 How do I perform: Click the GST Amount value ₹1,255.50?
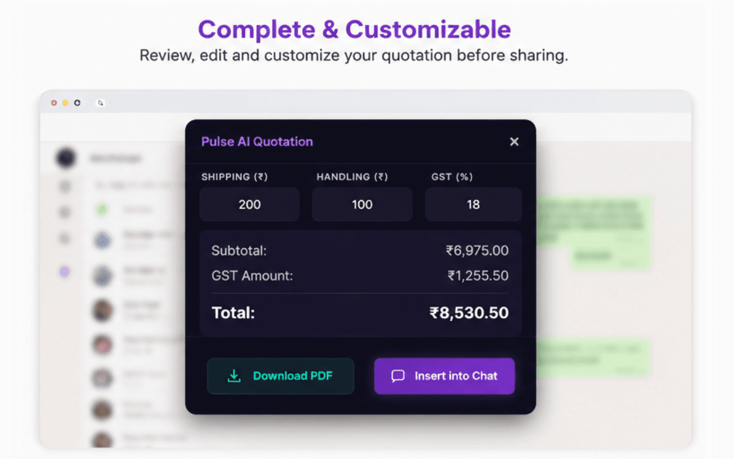click(478, 275)
